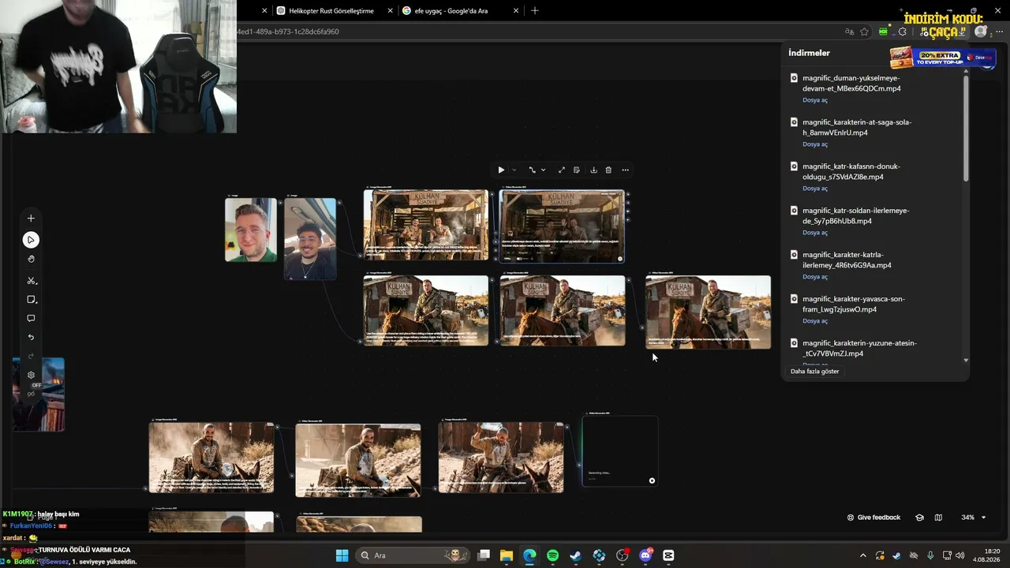Click the edit note icon in node toolbar
The image size is (1010, 568).
point(577,170)
